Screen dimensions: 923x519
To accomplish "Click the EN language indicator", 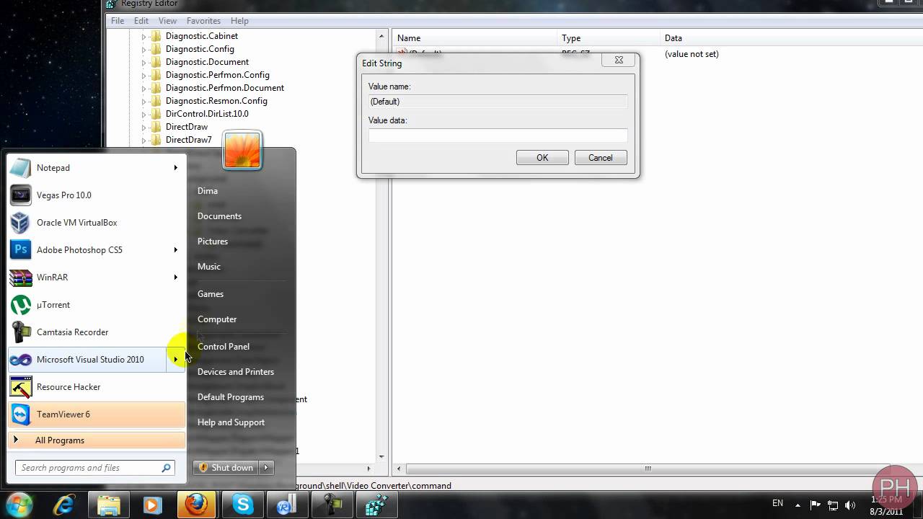I will [777, 503].
